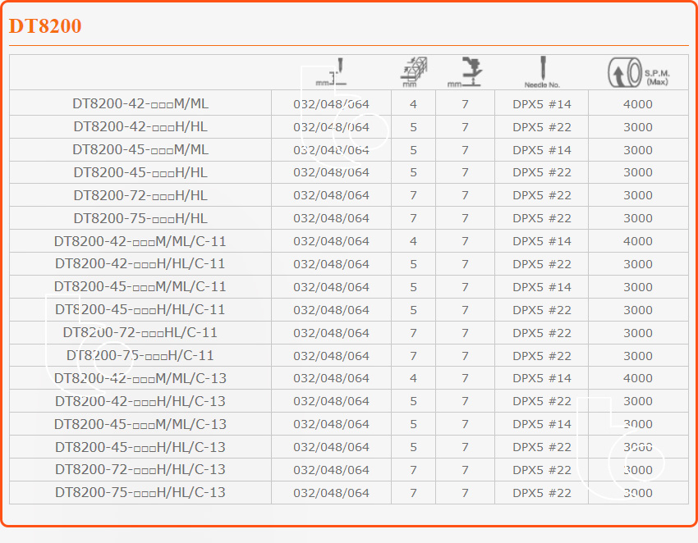Click the needle gauge header icon
The image size is (698, 543).
coord(331,72)
